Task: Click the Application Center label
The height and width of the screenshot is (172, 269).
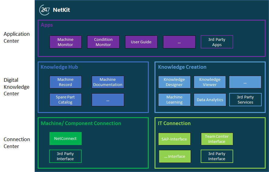Action: [x=17, y=38]
